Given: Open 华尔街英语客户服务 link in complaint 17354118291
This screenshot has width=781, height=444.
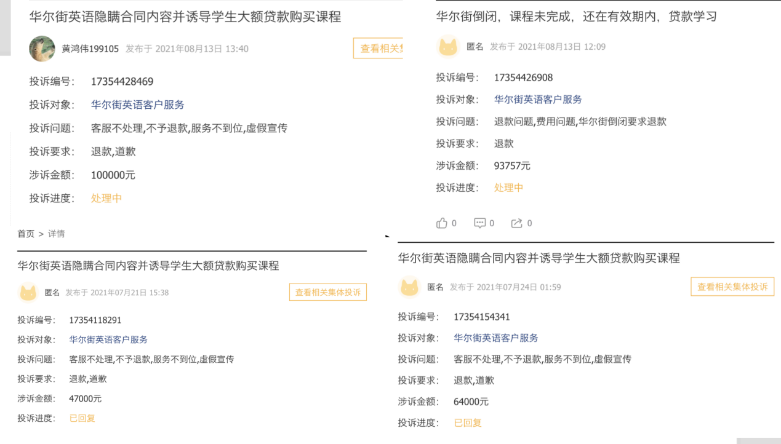Looking at the screenshot, I should coord(108,339).
